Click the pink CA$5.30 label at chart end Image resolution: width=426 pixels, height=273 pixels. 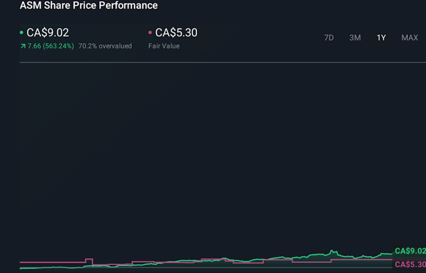[x=410, y=264]
